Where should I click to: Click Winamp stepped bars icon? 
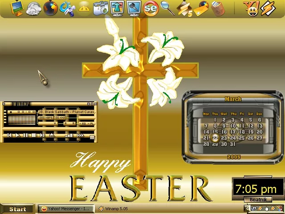pyautogui.click(x=69, y=136)
